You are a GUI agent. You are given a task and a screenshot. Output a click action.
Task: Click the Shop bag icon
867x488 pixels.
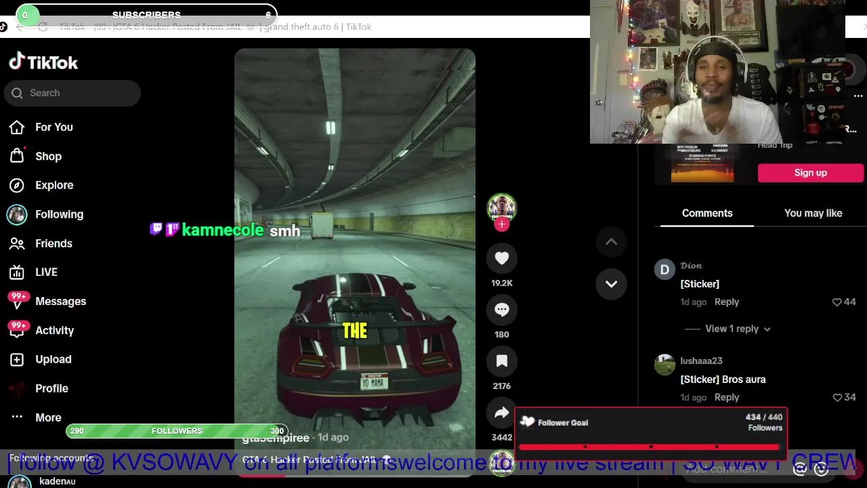(x=17, y=156)
